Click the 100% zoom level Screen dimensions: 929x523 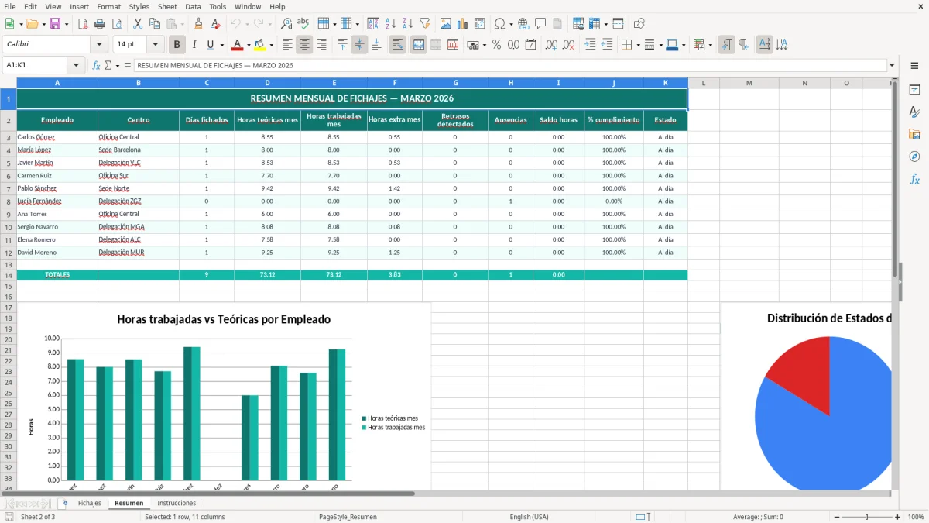pyautogui.click(x=915, y=517)
